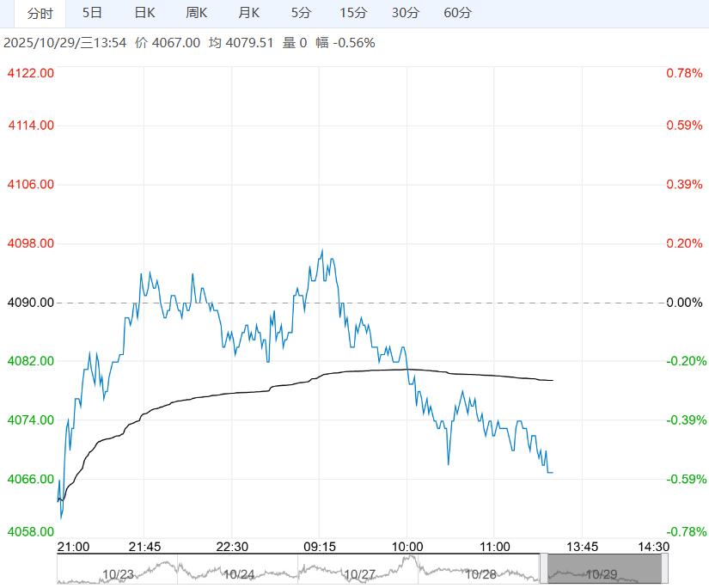Click the 22:30 time axis label
The height and width of the screenshot is (588, 709).
coord(232,547)
